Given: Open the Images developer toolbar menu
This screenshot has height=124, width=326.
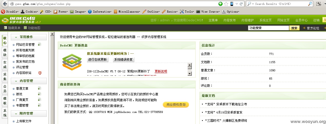Looking at the screenshot, I should coord(78,12).
